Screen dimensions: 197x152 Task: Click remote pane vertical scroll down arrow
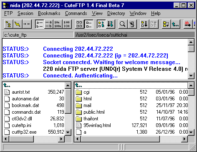[191, 132]
